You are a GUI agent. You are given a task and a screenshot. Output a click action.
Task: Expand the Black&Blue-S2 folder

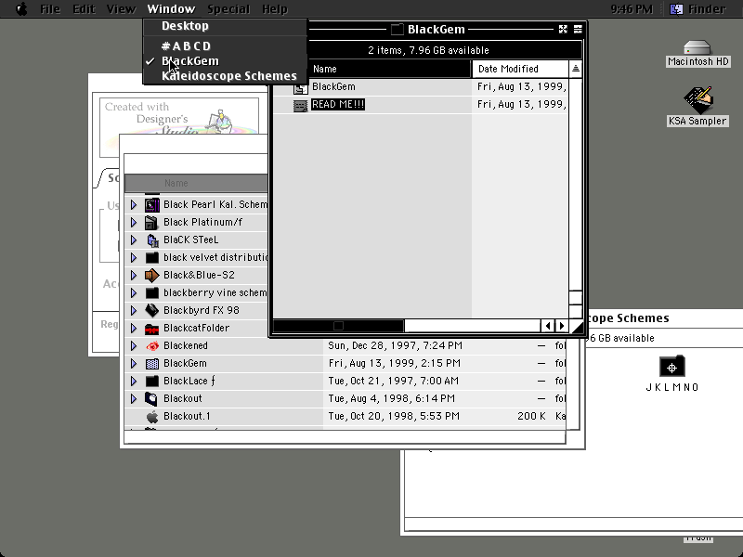[x=134, y=275]
